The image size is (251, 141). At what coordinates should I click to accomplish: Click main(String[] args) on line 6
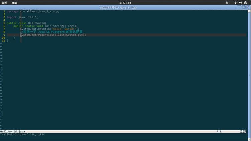pyautogui.click(x=60, y=26)
